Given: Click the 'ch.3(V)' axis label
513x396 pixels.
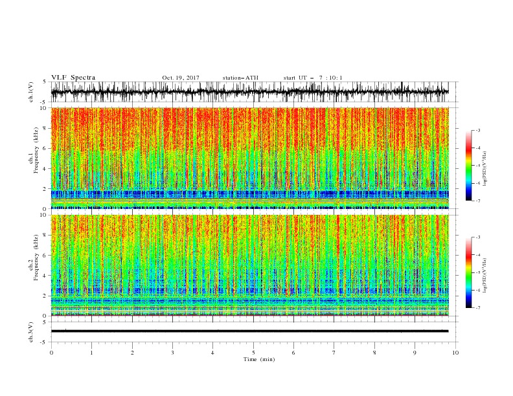Looking at the screenshot, I should click(31, 332).
